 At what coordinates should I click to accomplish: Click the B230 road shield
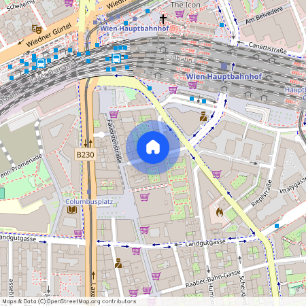(x=86, y=155)
